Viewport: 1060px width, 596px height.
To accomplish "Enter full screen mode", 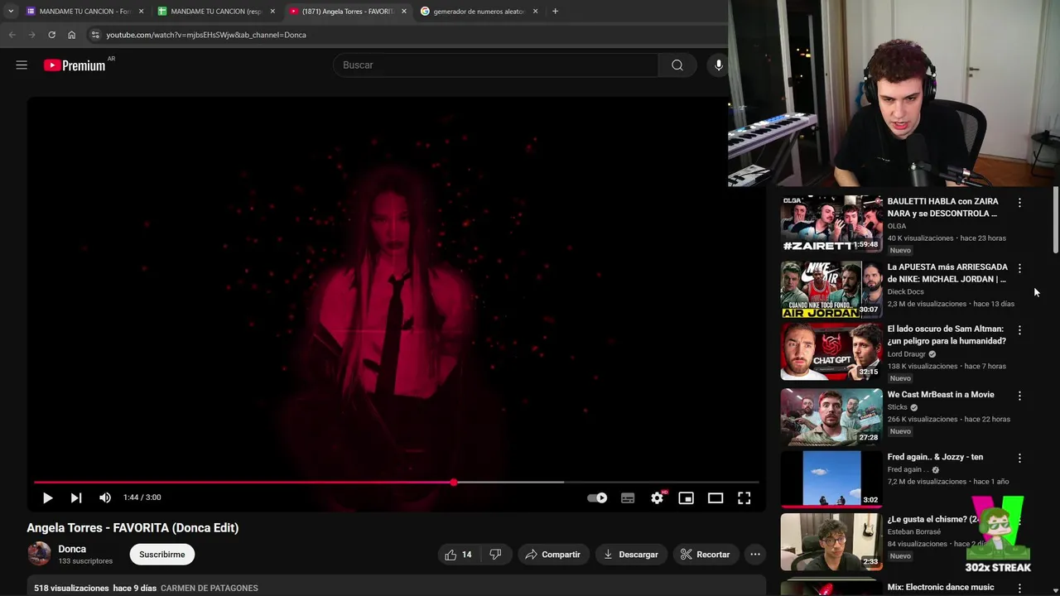I will pyautogui.click(x=744, y=497).
